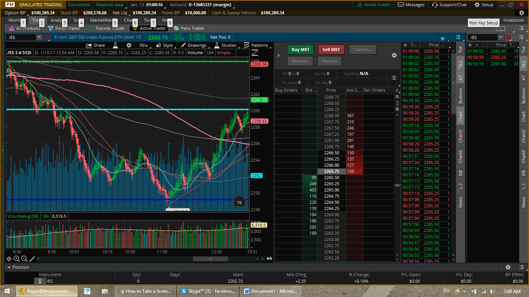529x297 pixels.
Task: Open Active Trader order settings gear
Action: [394, 55]
